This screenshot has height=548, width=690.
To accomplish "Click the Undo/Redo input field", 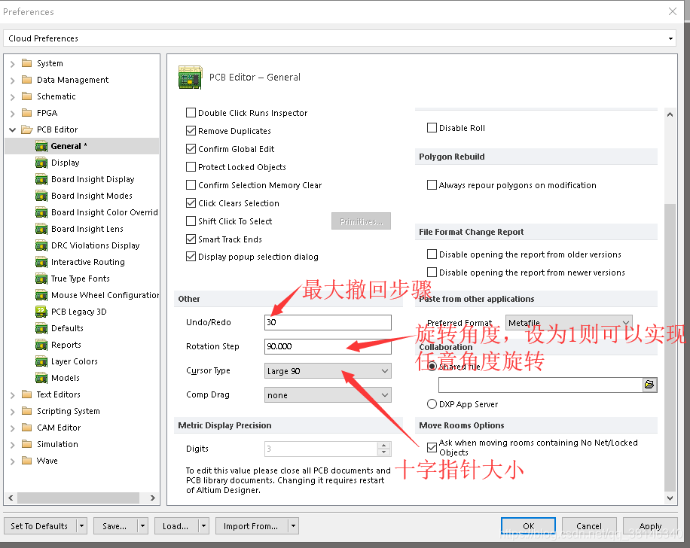I will tap(328, 322).
